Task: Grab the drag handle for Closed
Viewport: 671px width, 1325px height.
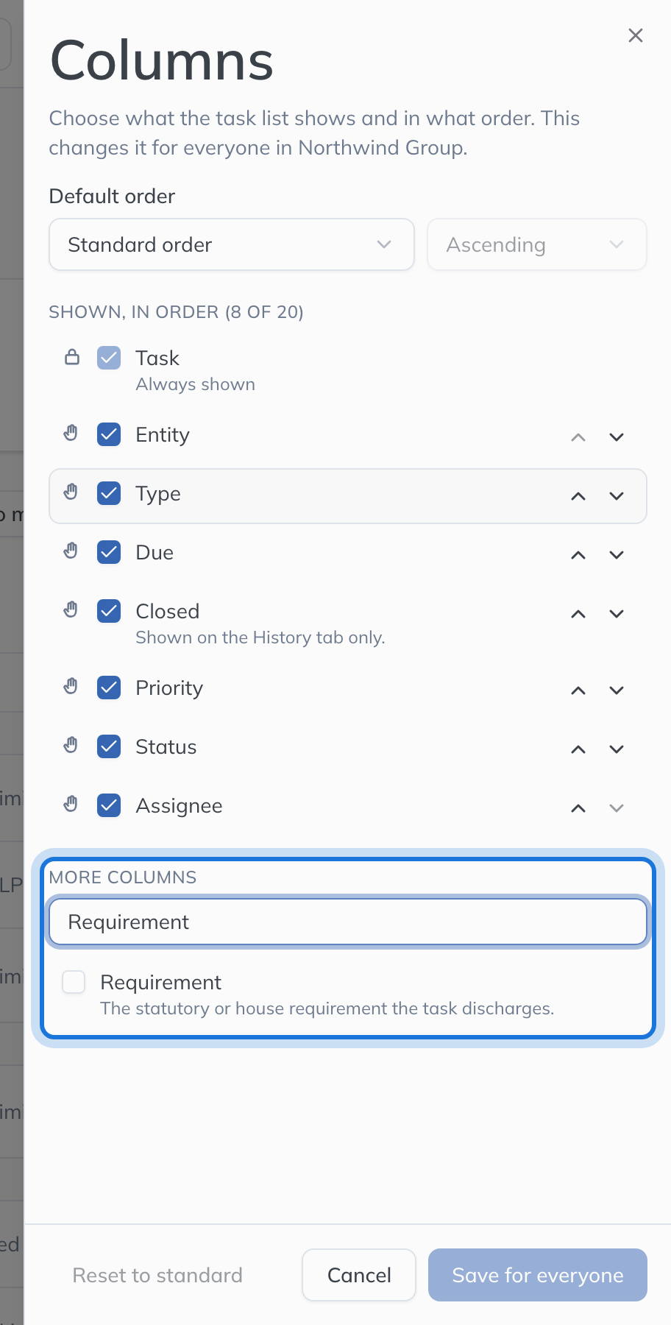Action: 71,609
